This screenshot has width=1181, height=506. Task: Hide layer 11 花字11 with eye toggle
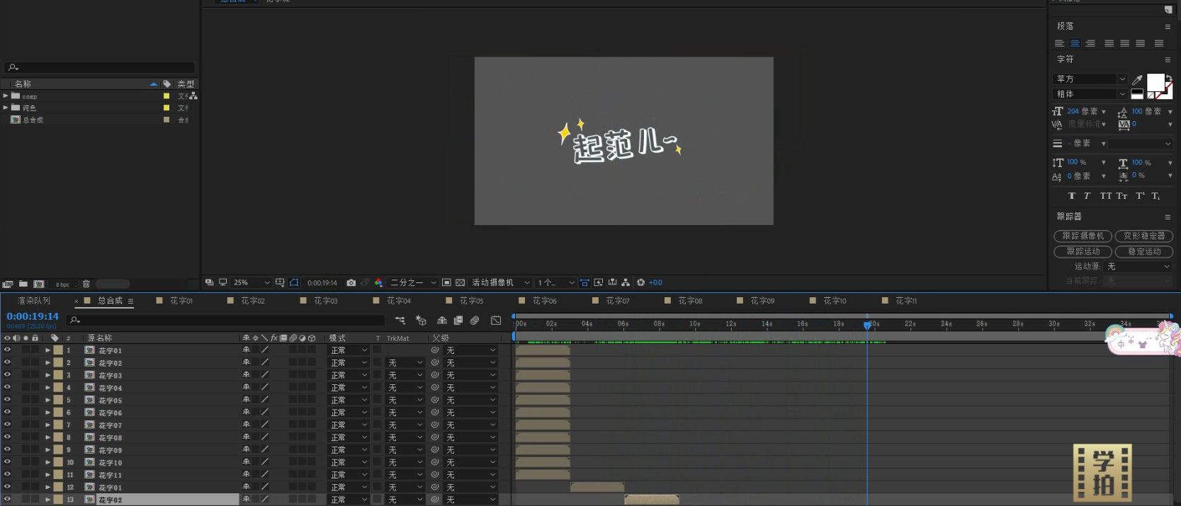click(x=7, y=474)
